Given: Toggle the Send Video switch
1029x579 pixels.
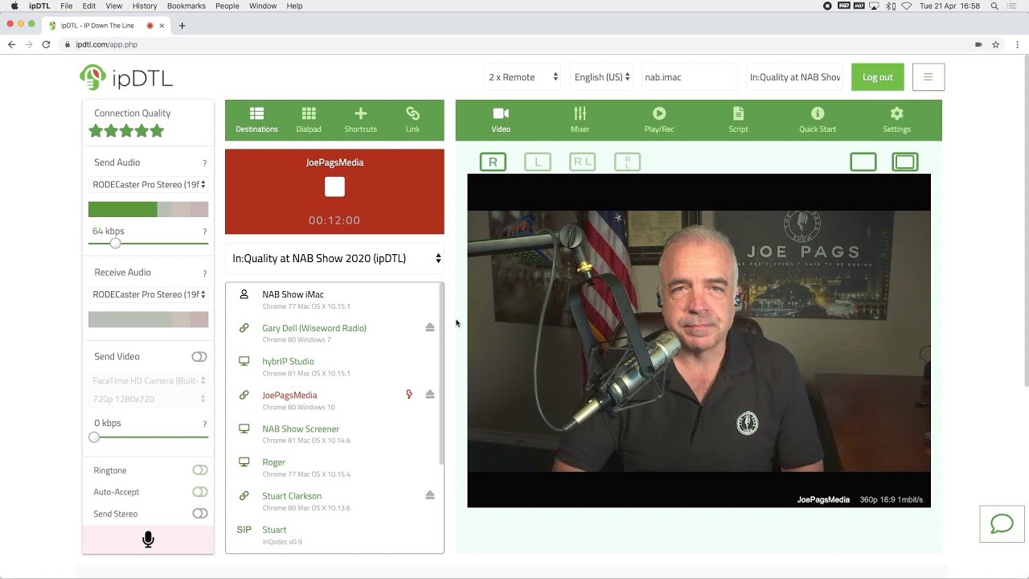Looking at the screenshot, I should pos(199,356).
